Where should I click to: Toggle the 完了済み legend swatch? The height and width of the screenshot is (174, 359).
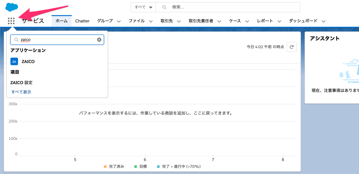pos(105,167)
